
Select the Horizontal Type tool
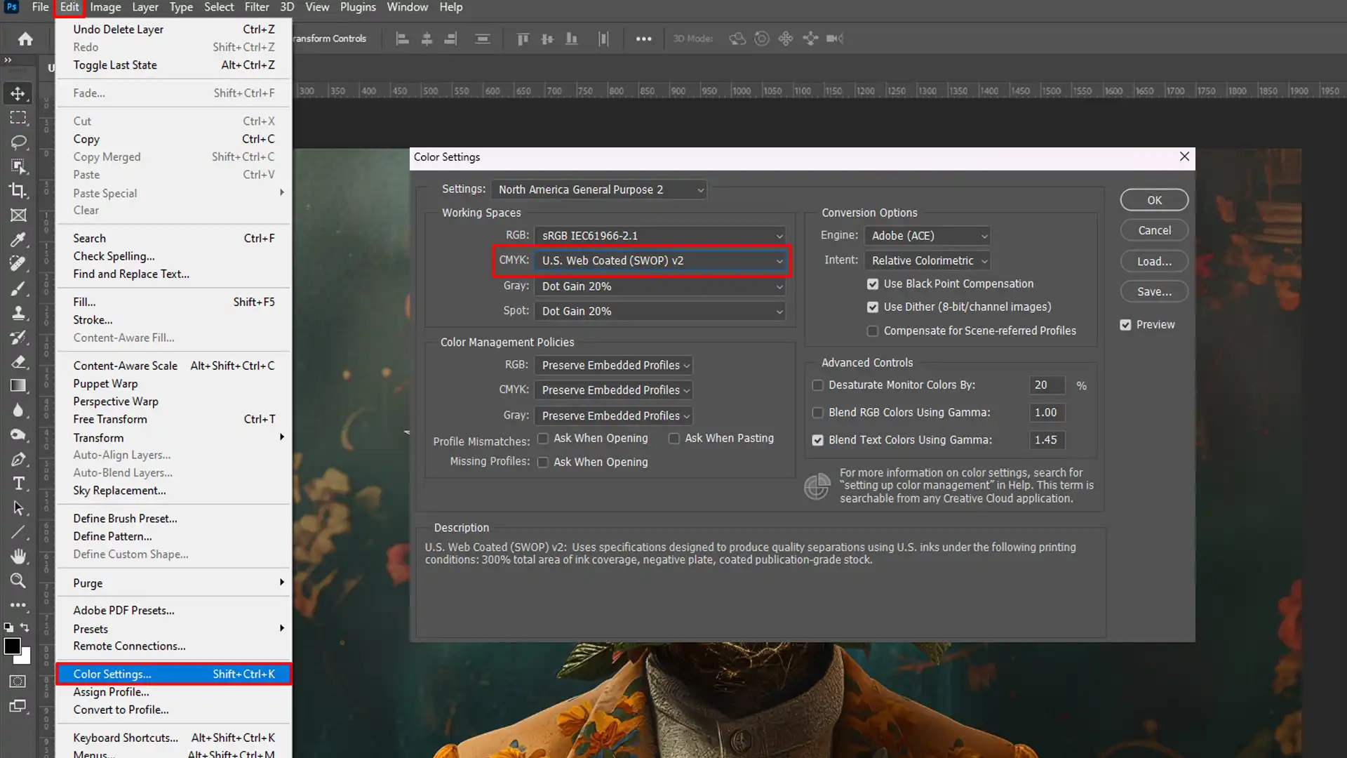coord(18,483)
